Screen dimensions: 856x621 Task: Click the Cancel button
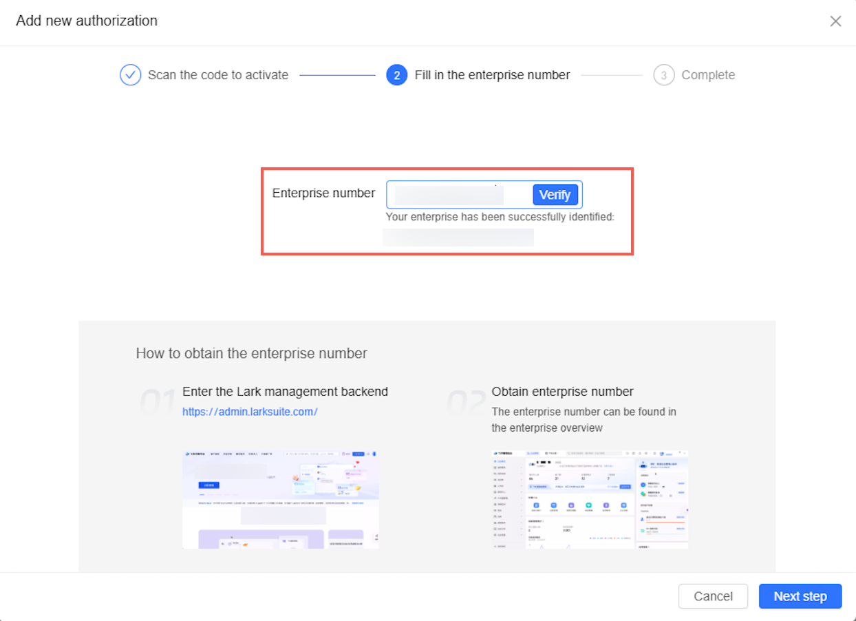coord(713,596)
